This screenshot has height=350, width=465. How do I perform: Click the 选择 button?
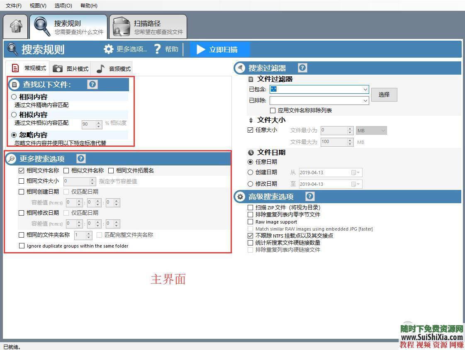pos(384,95)
